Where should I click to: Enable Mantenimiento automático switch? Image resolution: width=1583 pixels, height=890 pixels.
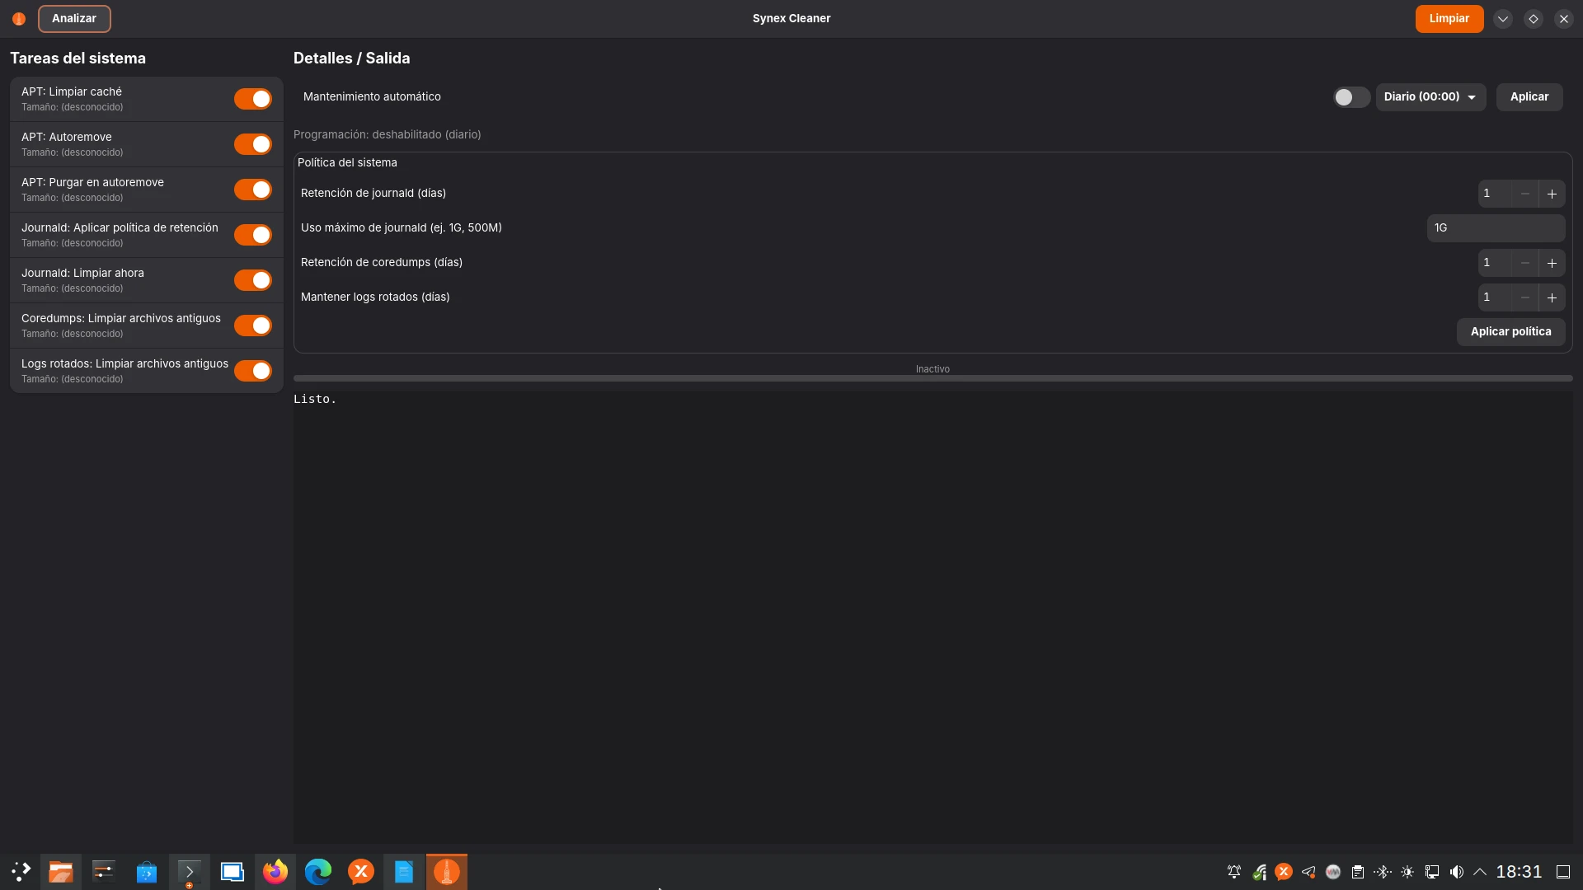(x=1350, y=97)
